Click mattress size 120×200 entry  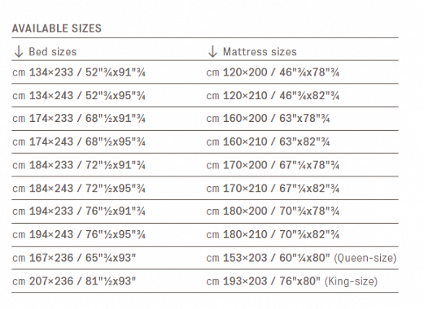[x=273, y=72]
